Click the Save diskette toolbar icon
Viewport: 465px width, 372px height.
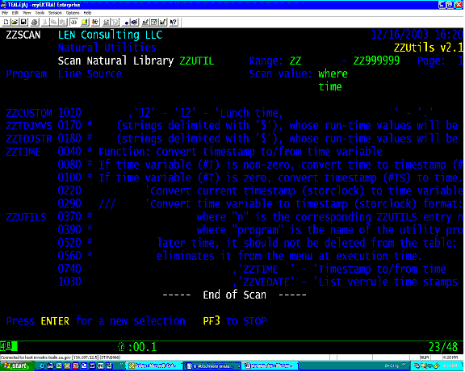[x=23, y=23]
